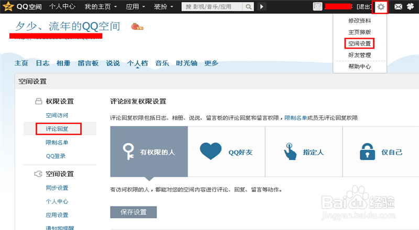Click the 保存设置 button
Viewport: 419px width, 230px height.
point(134,212)
